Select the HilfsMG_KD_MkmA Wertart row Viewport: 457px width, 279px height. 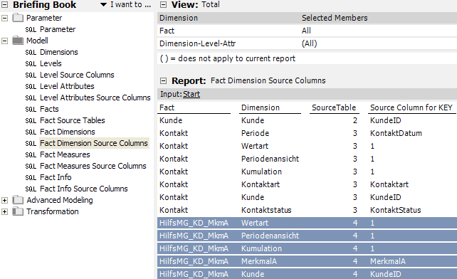click(x=308, y=223)
